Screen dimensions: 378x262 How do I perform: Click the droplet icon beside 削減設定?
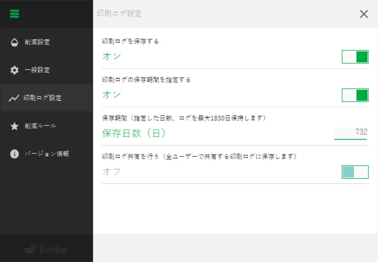14,42
